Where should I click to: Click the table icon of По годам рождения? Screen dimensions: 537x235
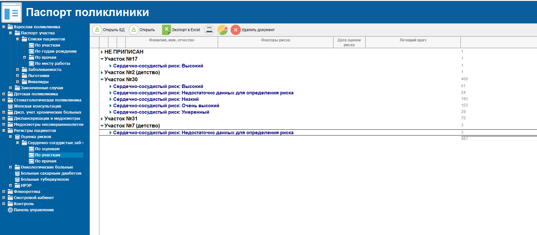(32, 51)
